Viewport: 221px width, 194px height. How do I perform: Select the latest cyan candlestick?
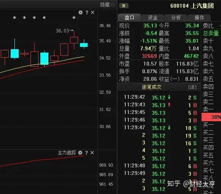84,45
